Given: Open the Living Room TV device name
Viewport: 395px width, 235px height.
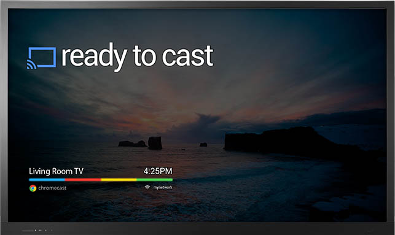Looking at the screenshot, I should pyautogui.click(x=56, y=171).
